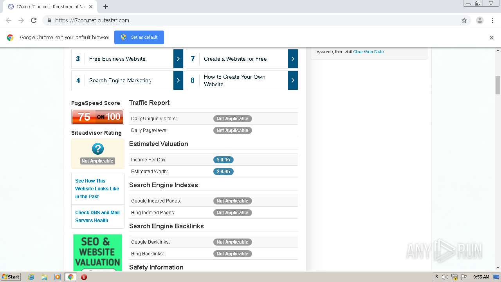Click the browser forward arrow
This screenshot has width=501, height=282.
coord(21,20)
